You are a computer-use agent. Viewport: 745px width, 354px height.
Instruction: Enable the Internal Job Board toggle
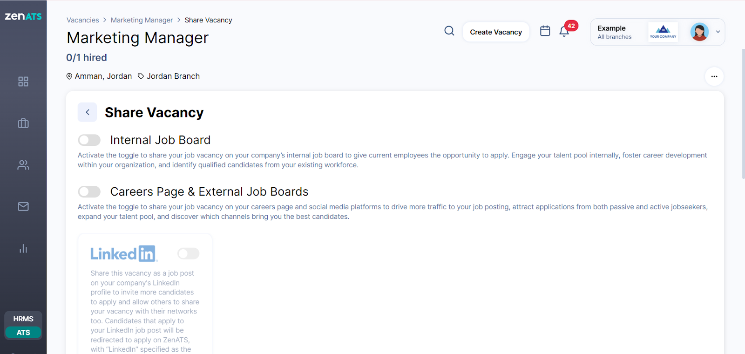(x=89, y=140)
